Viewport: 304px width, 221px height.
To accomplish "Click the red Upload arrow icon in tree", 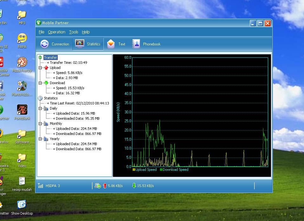I will pyautogui.click(x=46, y=68).
